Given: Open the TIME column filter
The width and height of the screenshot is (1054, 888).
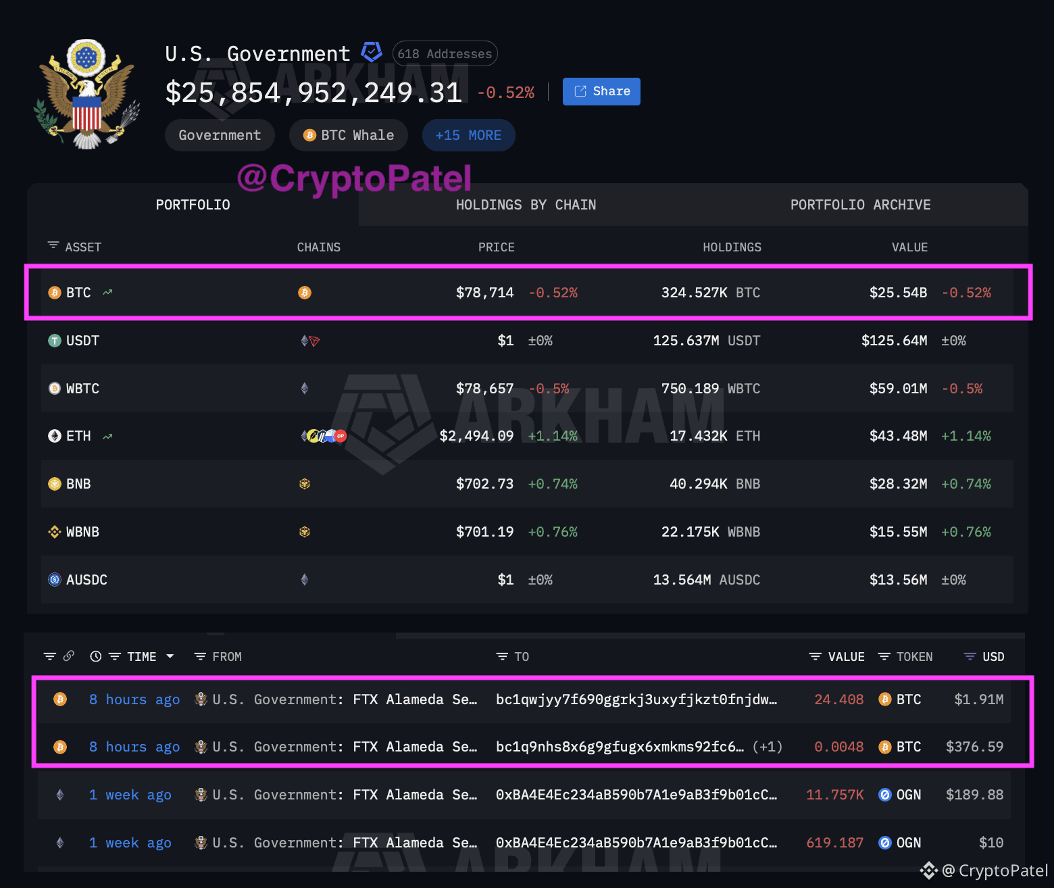Looking at the screenshot, I should tap(115, 656).
